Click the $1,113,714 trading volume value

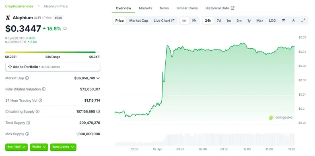[92, 101]
